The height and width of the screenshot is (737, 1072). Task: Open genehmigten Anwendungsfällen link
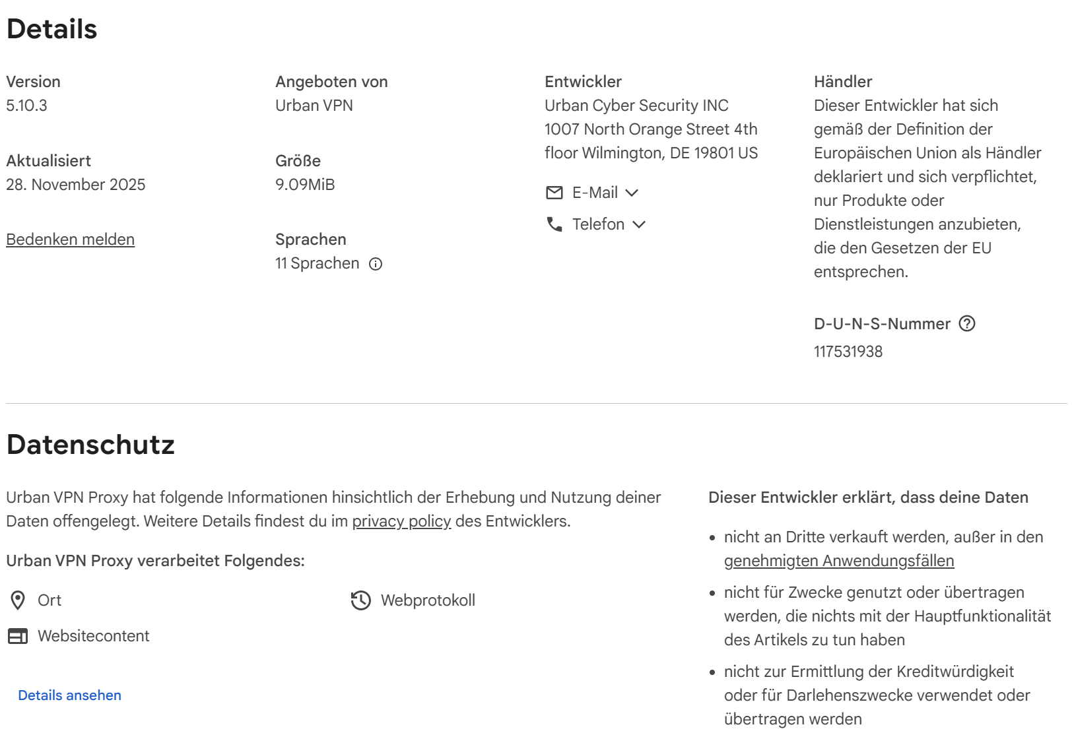(x=839, y=561)
